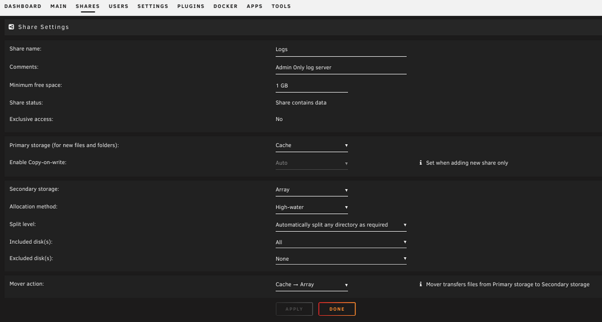
Task: Go to the Dashboard tab
Action: coord(23,6)
